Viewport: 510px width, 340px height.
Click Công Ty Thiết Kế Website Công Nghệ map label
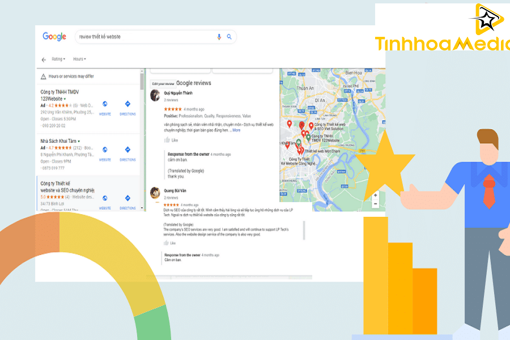pos(298,161)
